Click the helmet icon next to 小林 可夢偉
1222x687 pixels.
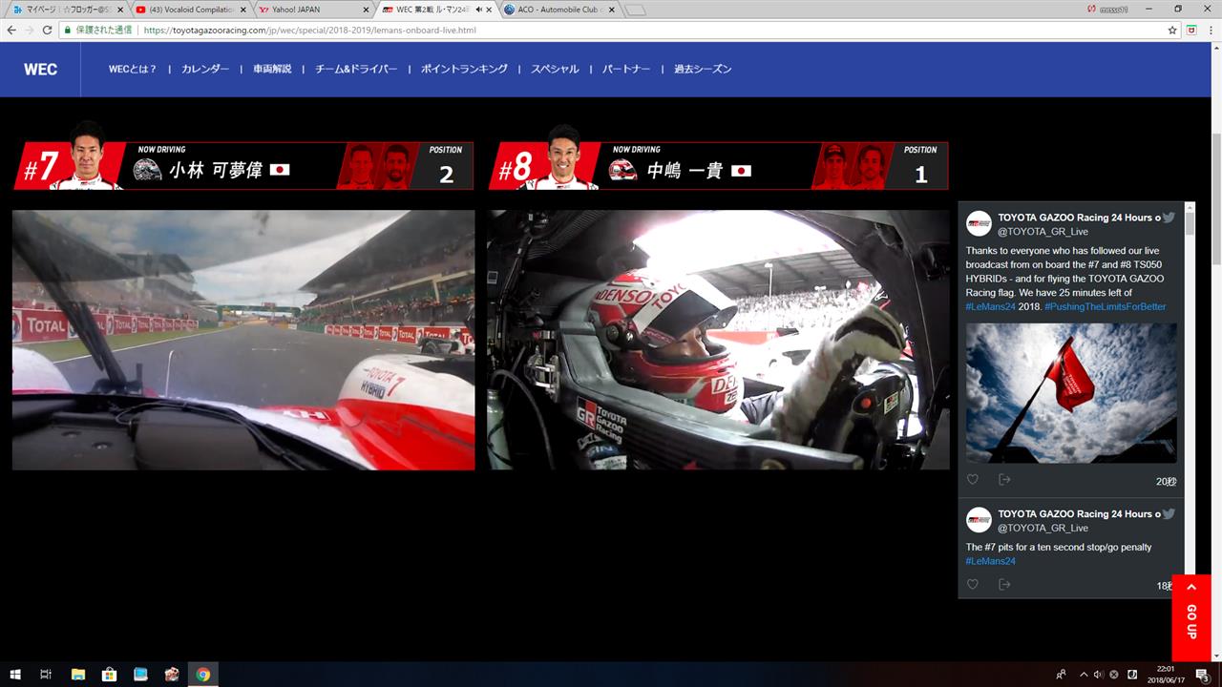[x=147, y=170]
